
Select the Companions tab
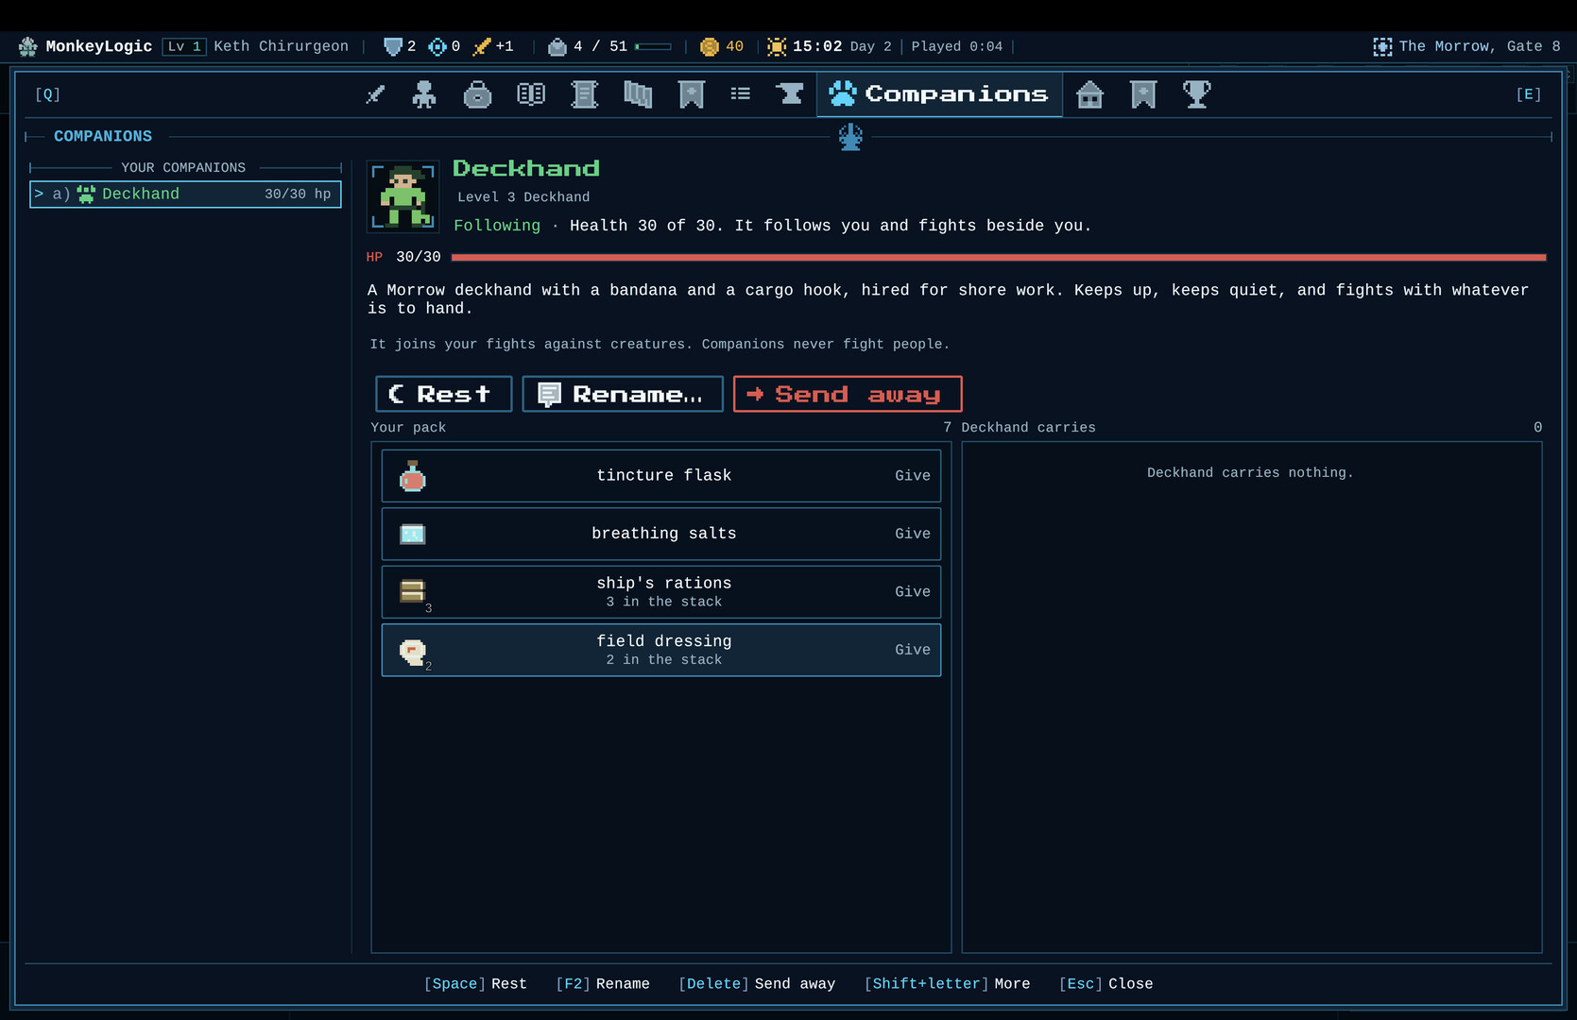point(939,94)
